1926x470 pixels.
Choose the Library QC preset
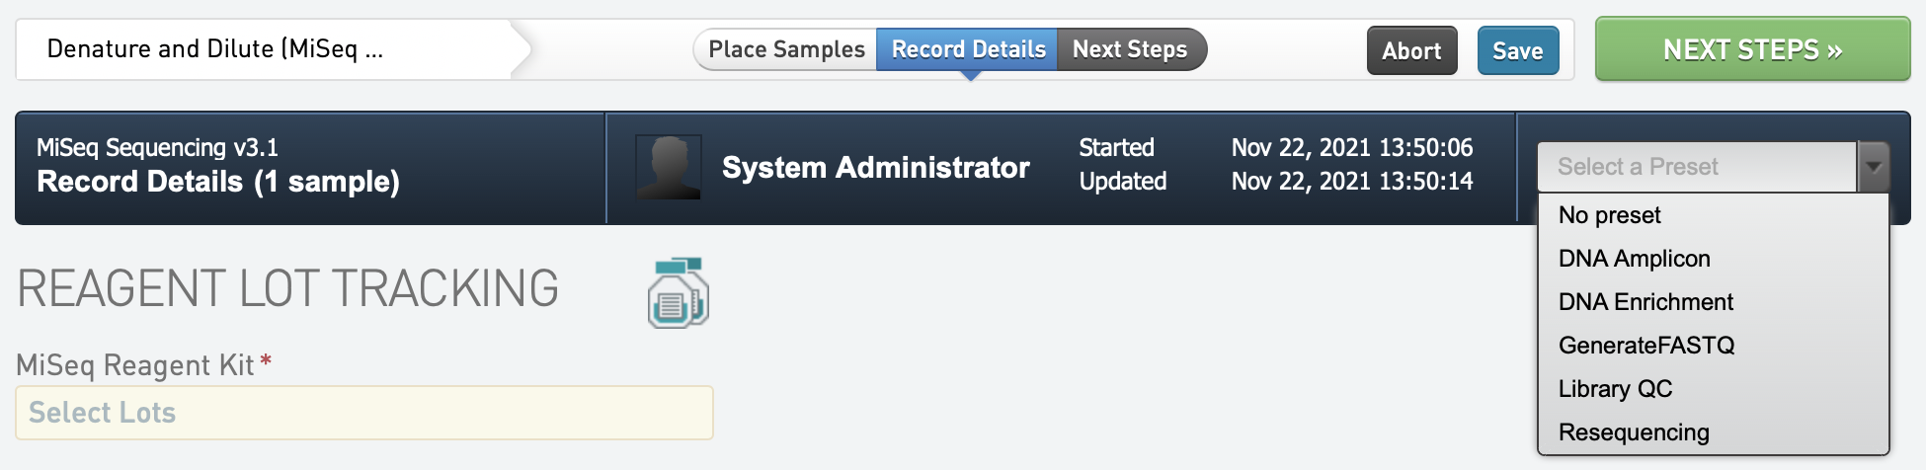1616,389
